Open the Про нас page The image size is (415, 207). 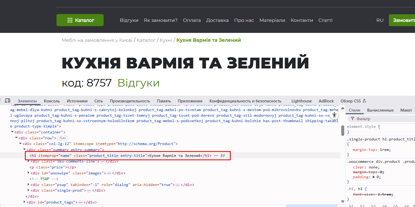pos(244,20)
